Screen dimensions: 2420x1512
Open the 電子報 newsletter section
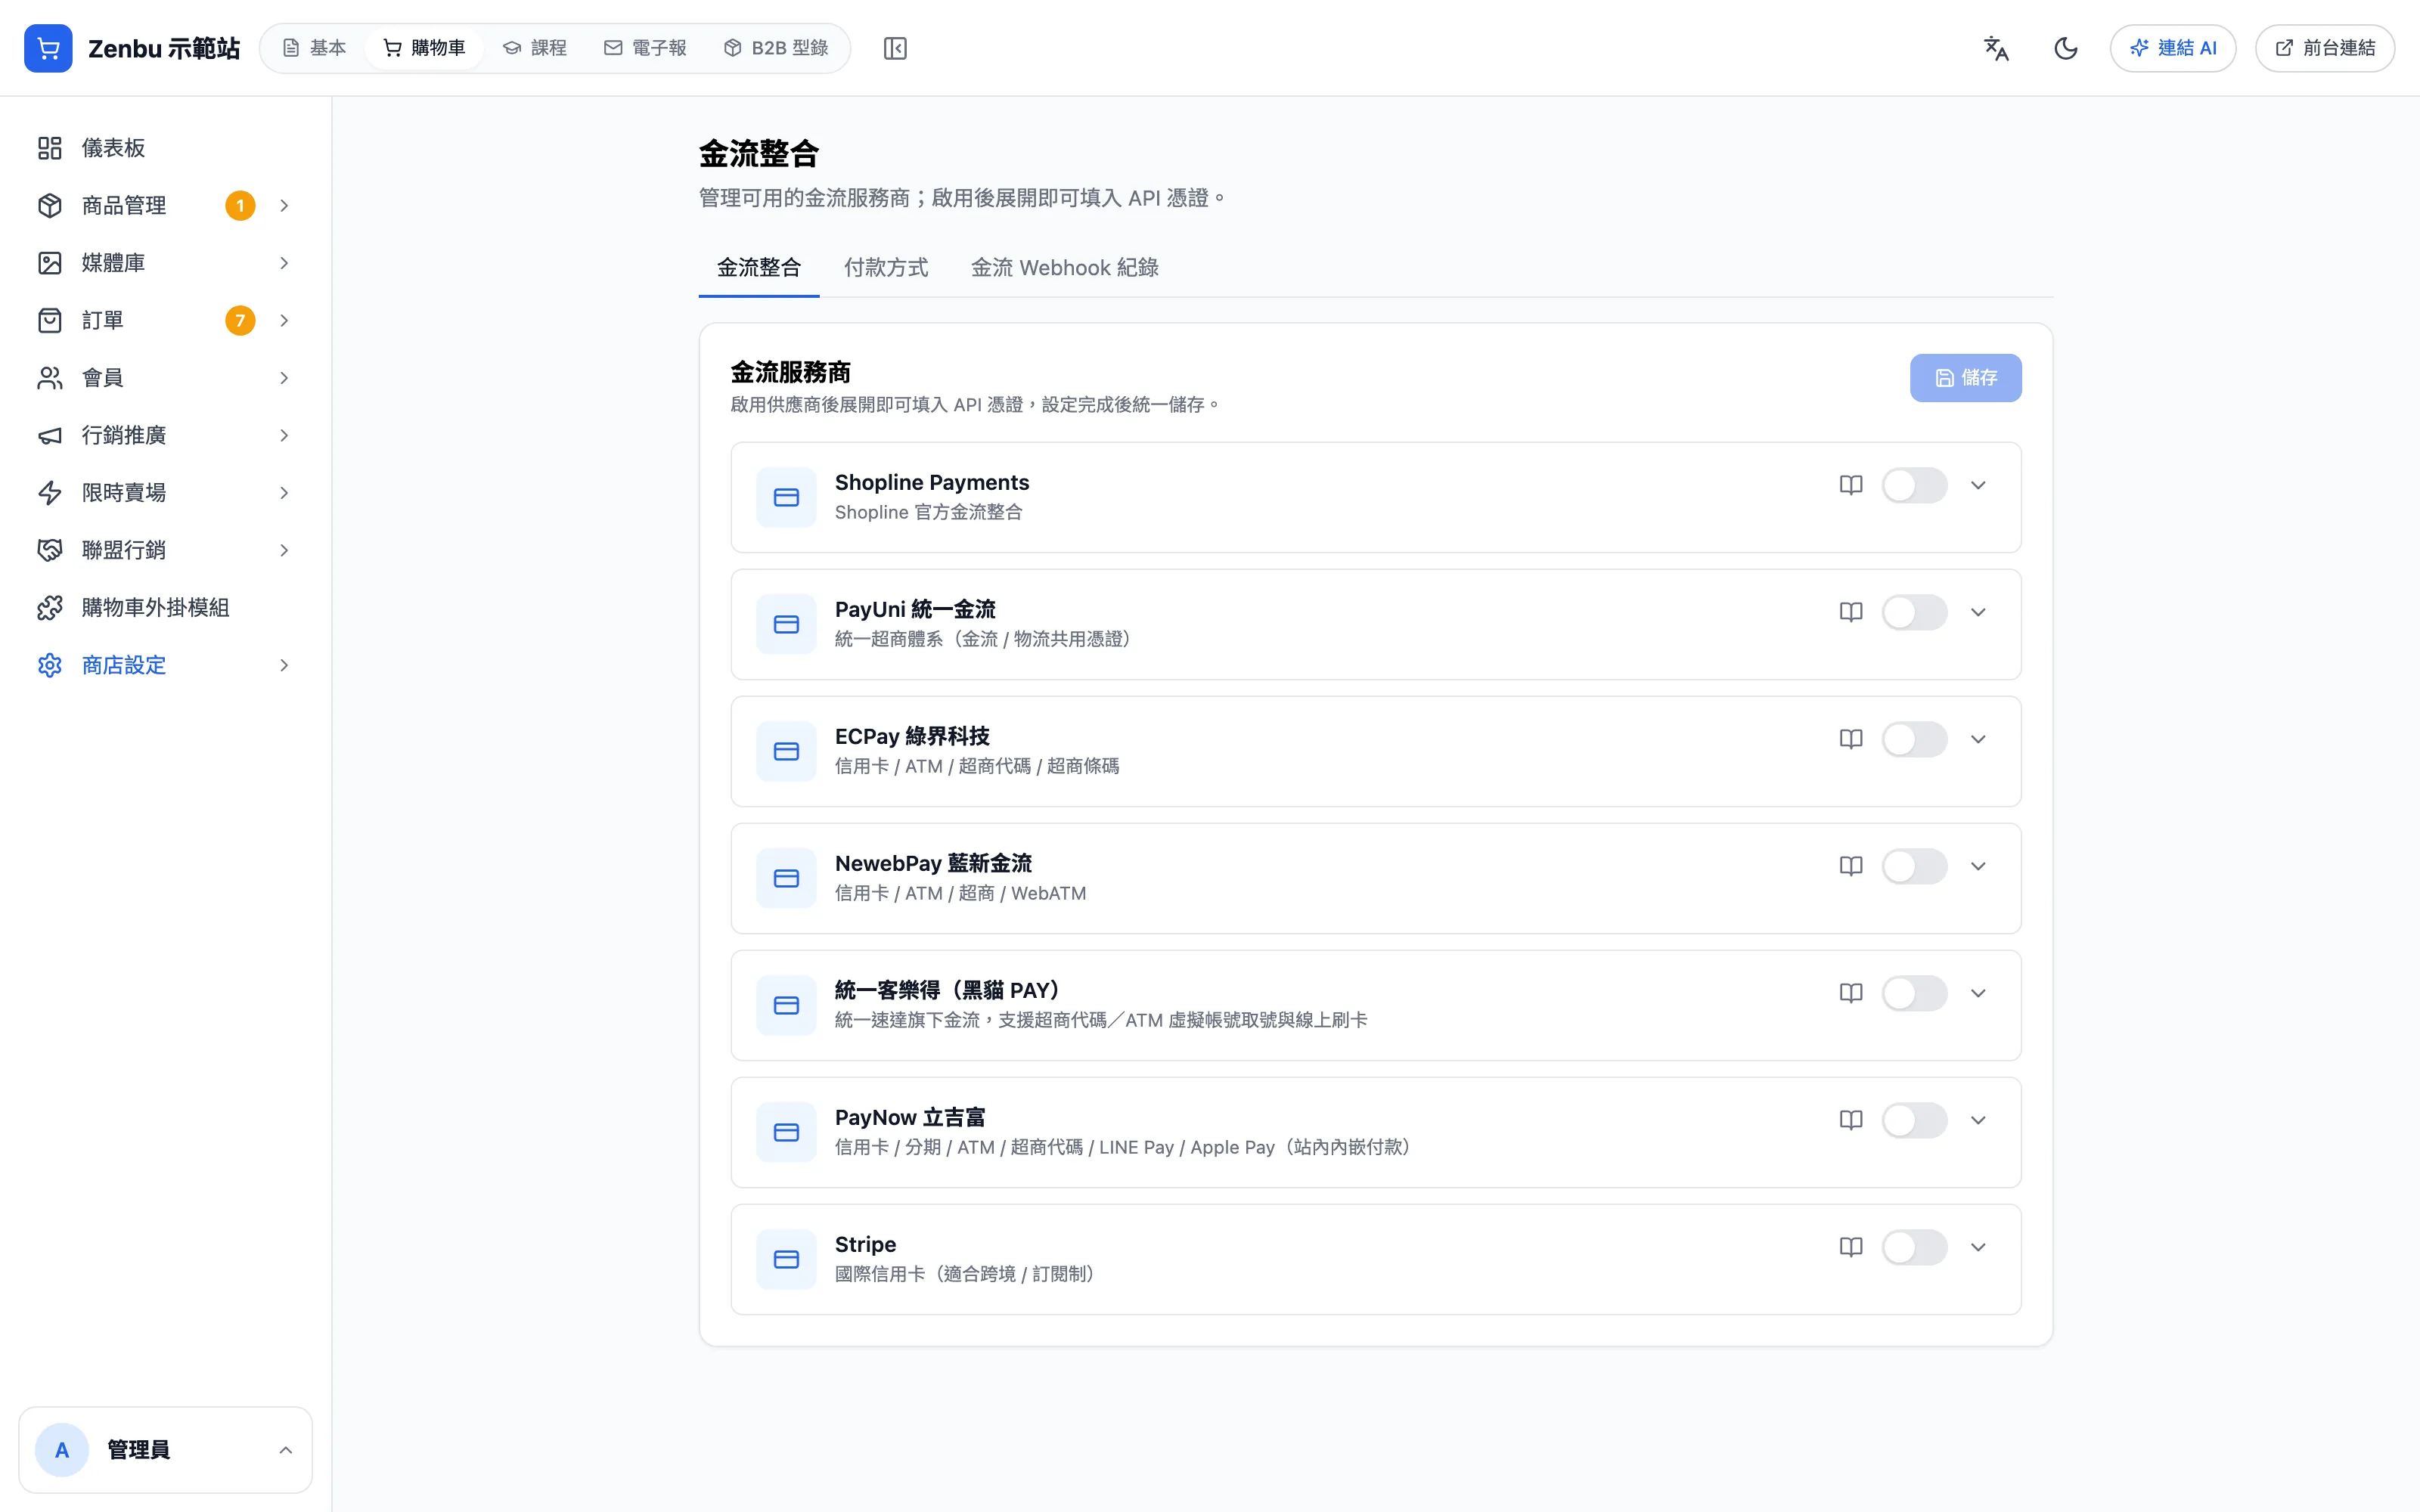click(645, 48)
